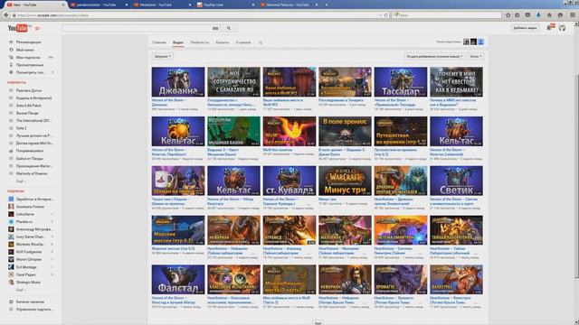The width and height of the screenshot is (579, 325).
Task: Click the YouTube search magnifier button
Action: tap(229, 28)
